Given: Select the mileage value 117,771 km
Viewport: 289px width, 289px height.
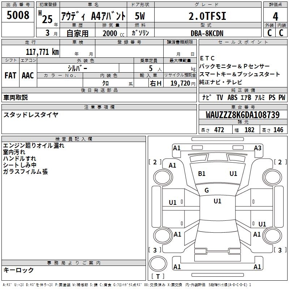Looking at the screenshot, I should pos(42,52).
